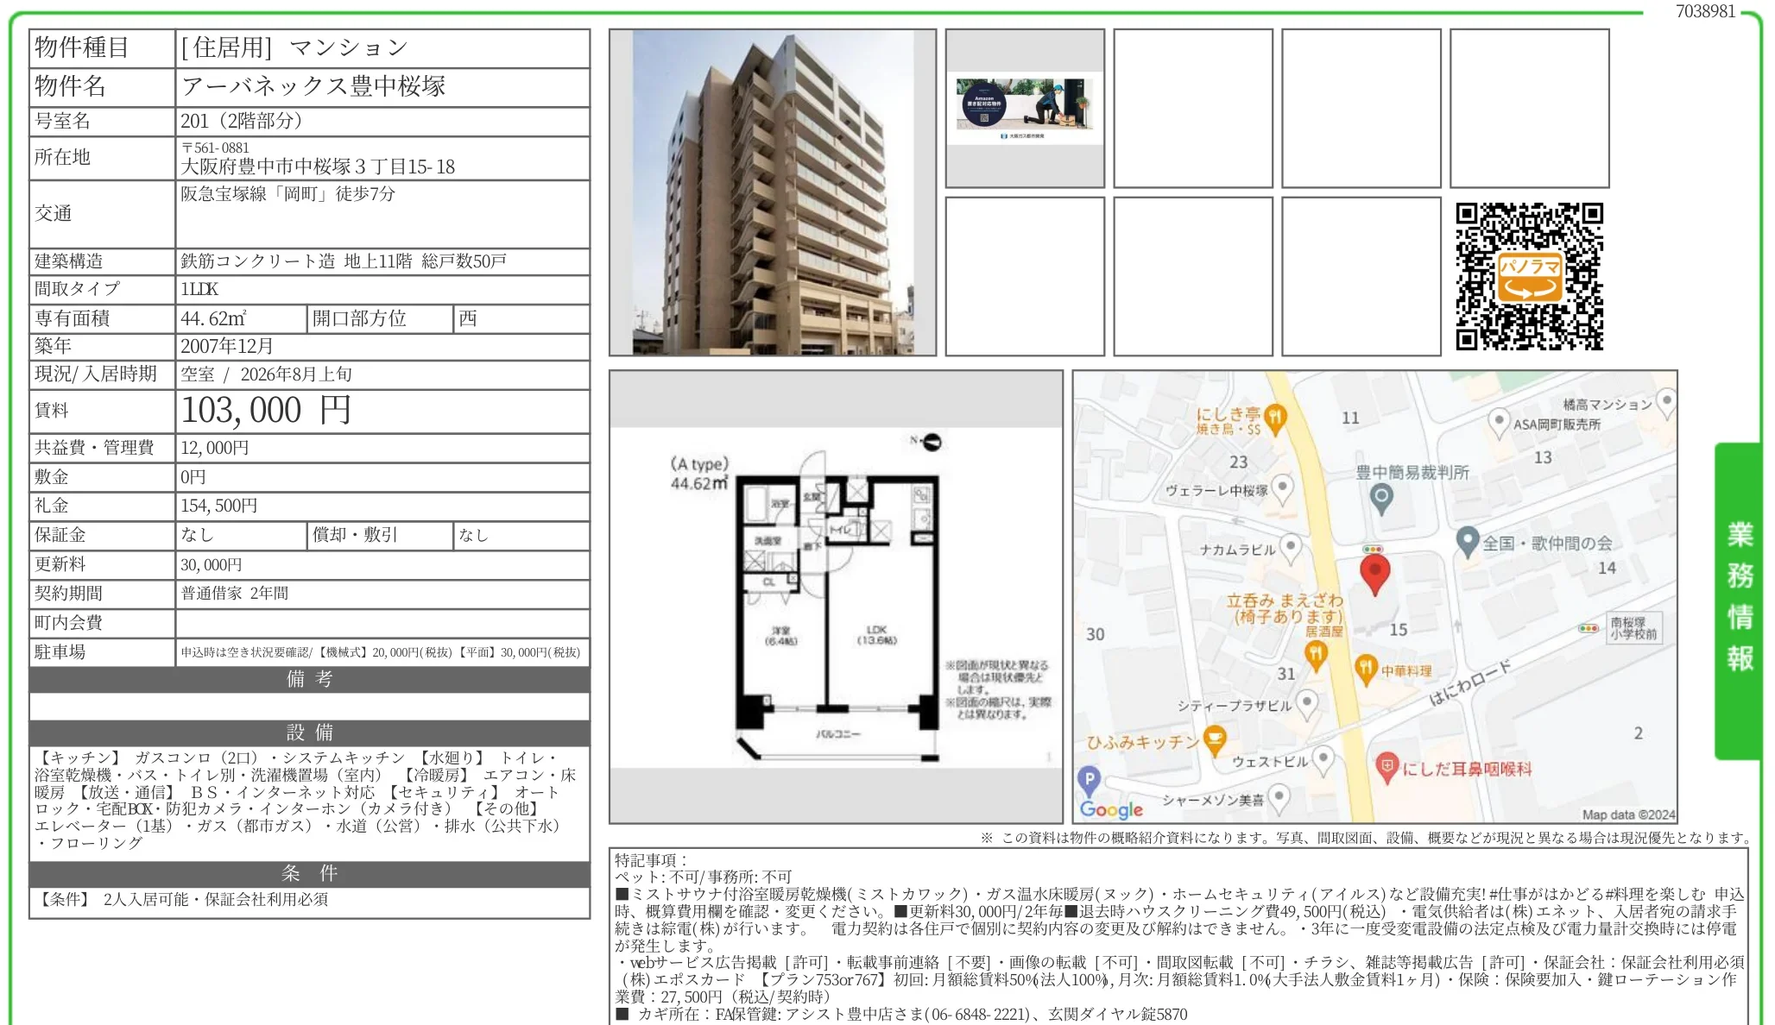Click the 南桜塚小学校前 bus stop label
1775x1025 pixels.
pos(1633,628)
